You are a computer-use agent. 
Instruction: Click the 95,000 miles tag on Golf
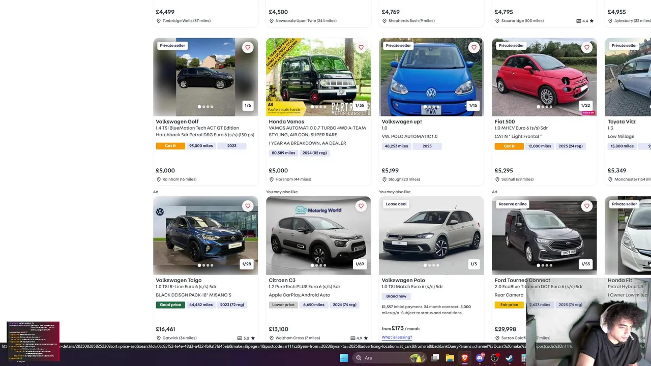point(201,146)
